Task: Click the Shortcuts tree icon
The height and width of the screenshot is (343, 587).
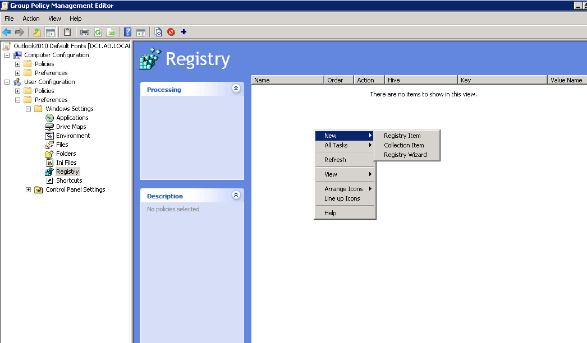Action: pyautogui.click(x=49, y=180)
